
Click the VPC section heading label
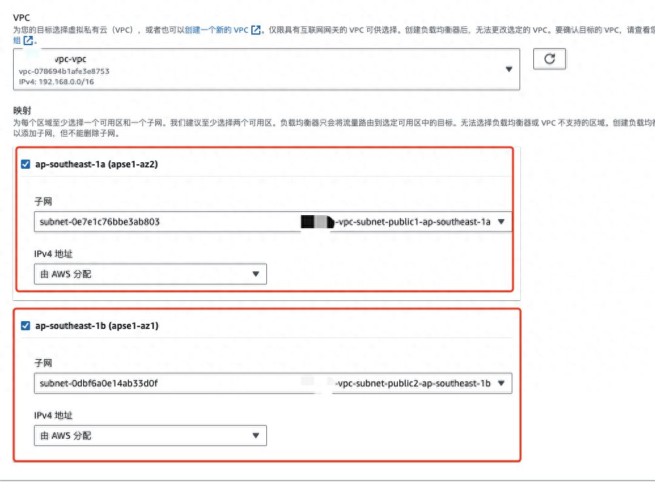[x=22, y=17]
